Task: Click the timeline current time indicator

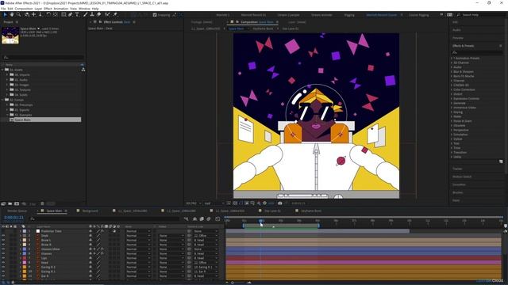Action: [261, 221]
